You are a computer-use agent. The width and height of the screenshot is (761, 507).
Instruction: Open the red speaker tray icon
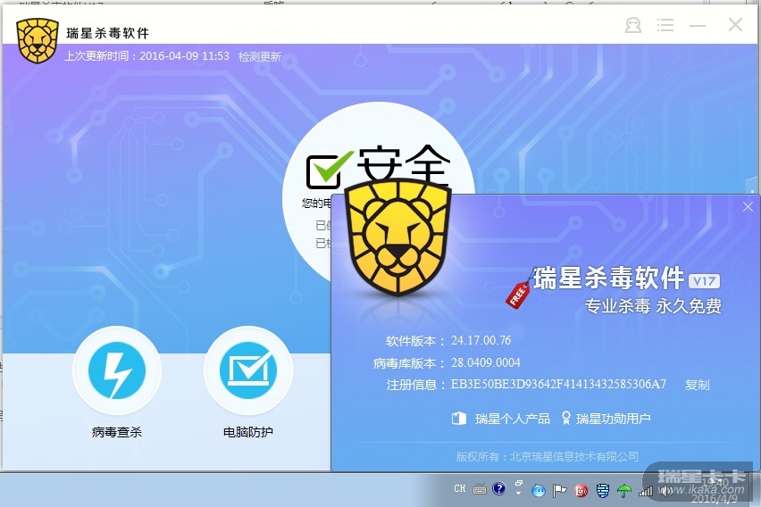[581, 491]
